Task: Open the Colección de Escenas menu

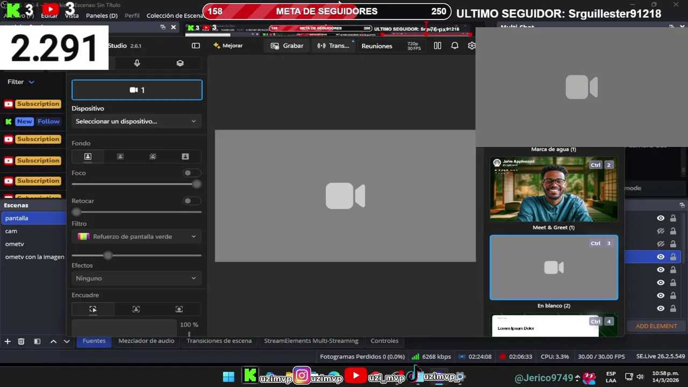Action: (x=175, y=16)
